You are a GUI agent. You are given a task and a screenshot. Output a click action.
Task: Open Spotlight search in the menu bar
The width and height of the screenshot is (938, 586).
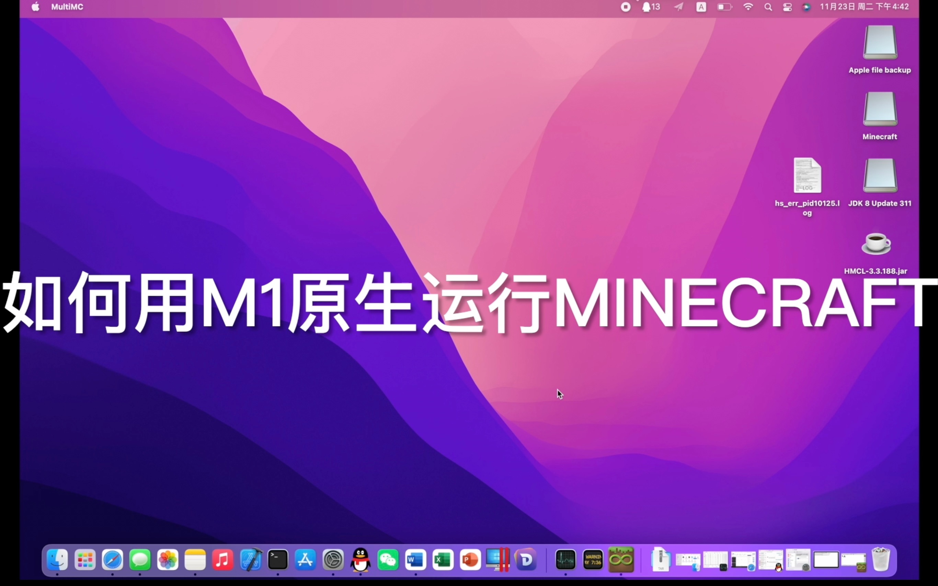(768, 7)
